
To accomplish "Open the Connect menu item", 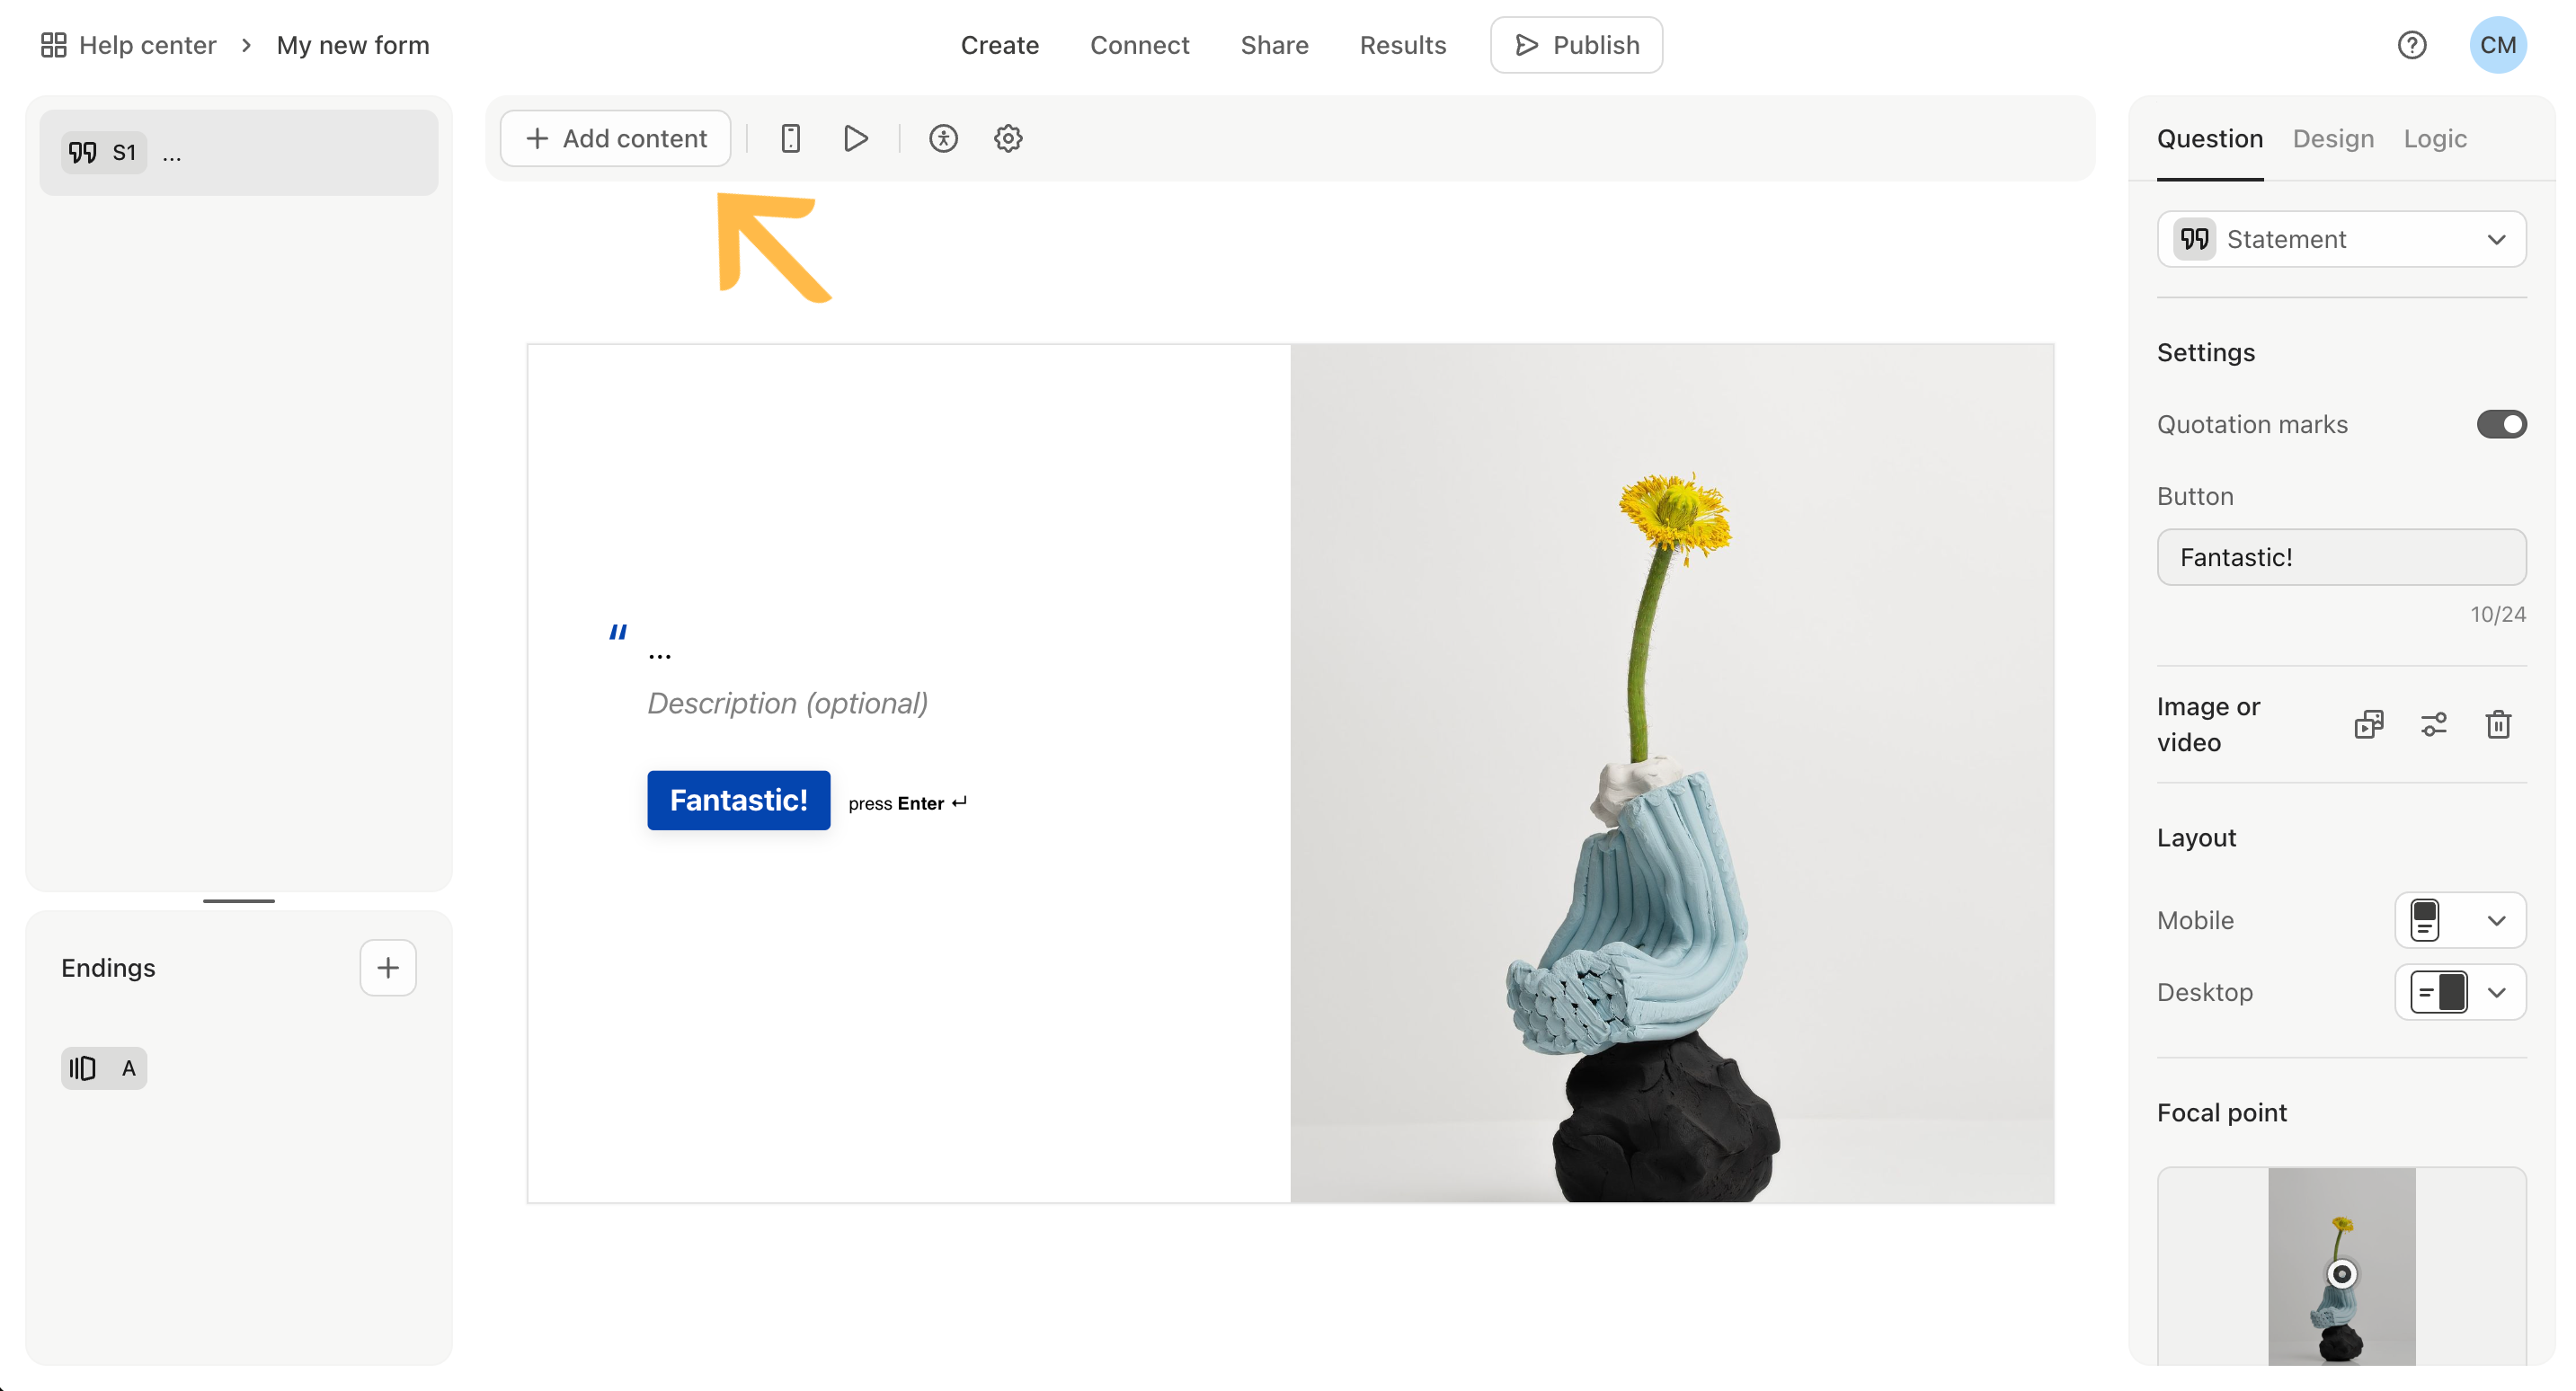I will 1139,45.
